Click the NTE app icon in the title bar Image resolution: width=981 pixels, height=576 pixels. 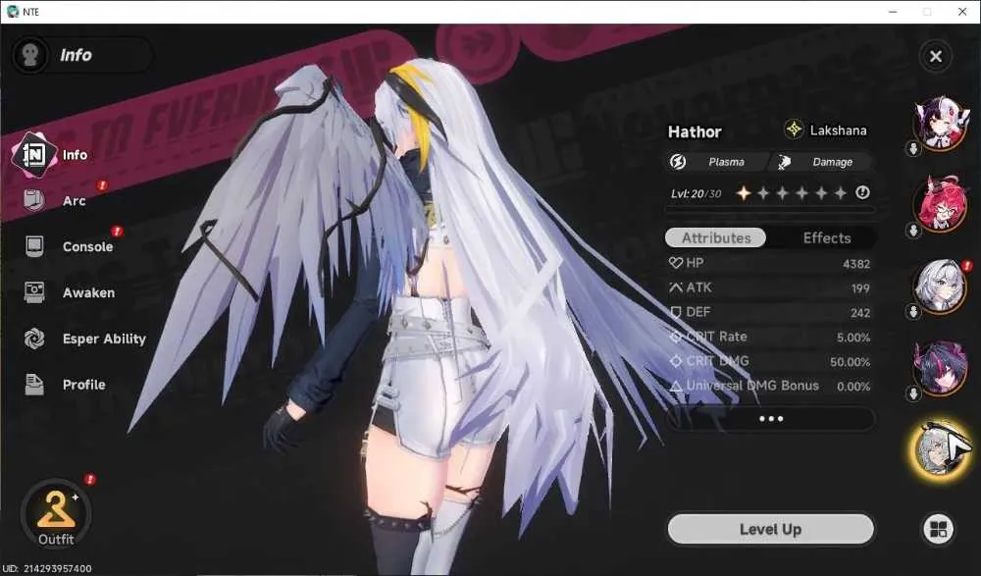pyautogui.click(x=13, y=11)
